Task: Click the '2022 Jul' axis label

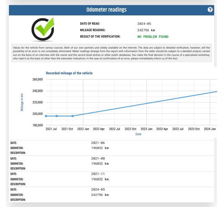Action: [x=114, y=129]
